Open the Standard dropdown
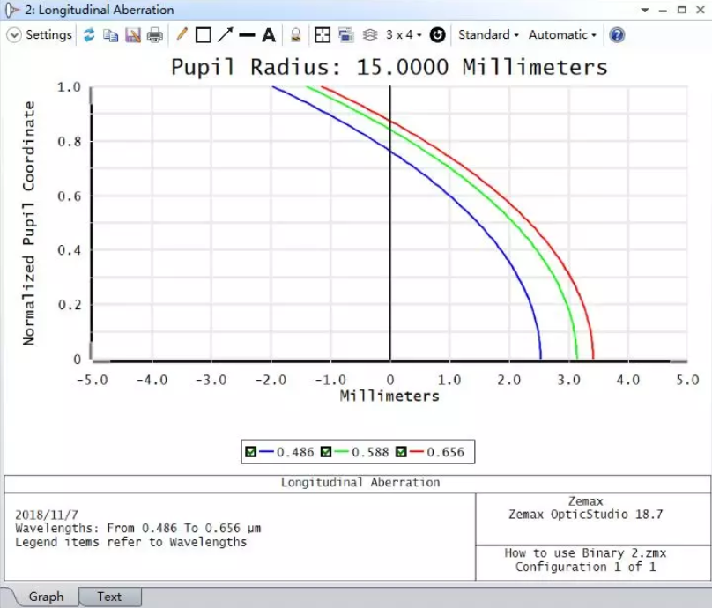 click(x=488, y=35)
